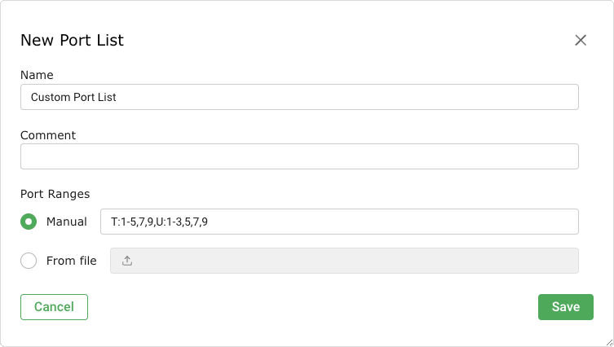Click the "New Port List" dialog title
Viewport: 614px width, 347px height.
(72, 40)
